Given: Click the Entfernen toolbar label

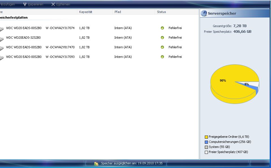Looking at the screenshot, I should [x=63, y=4].
